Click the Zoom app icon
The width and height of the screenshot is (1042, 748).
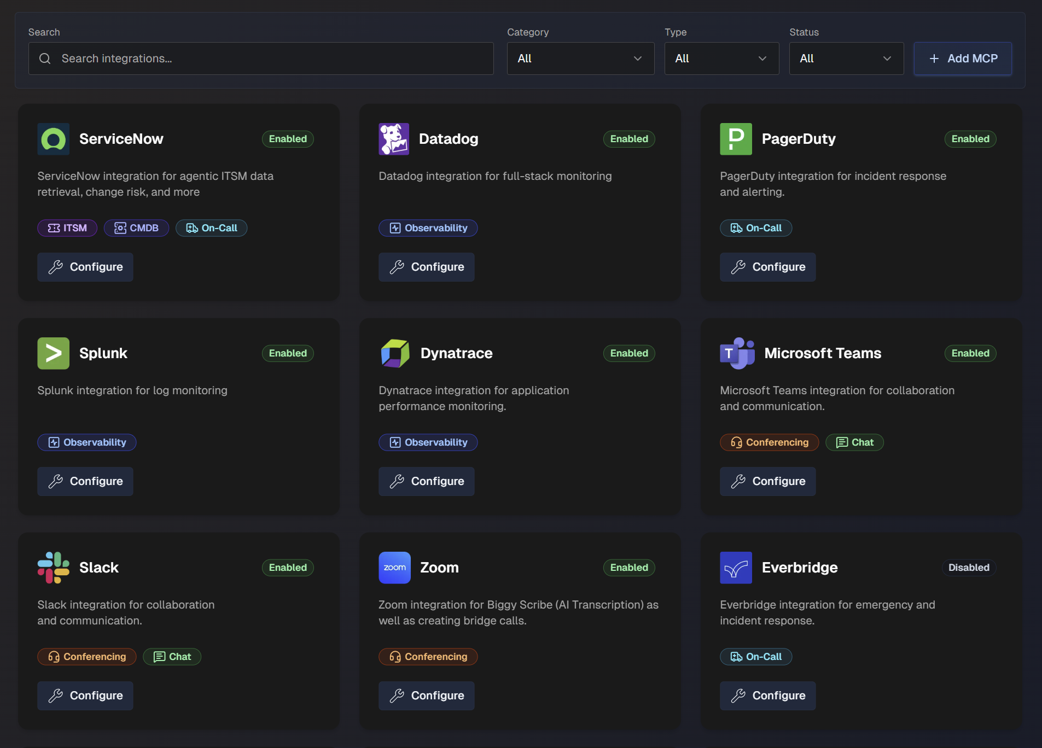pyautogui.click(x=394, y=568)
